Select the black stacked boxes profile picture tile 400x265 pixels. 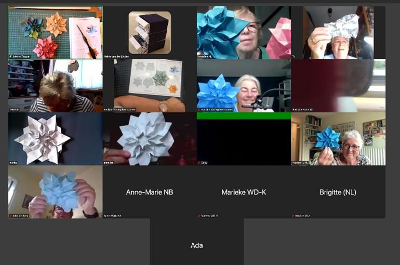(150, 32)
